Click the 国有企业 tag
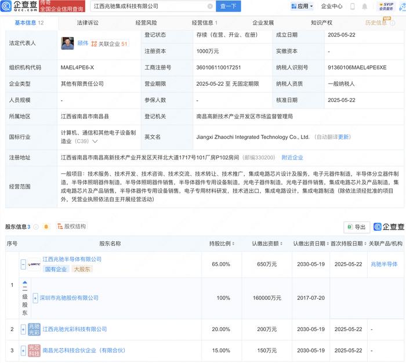 (56, 269)
